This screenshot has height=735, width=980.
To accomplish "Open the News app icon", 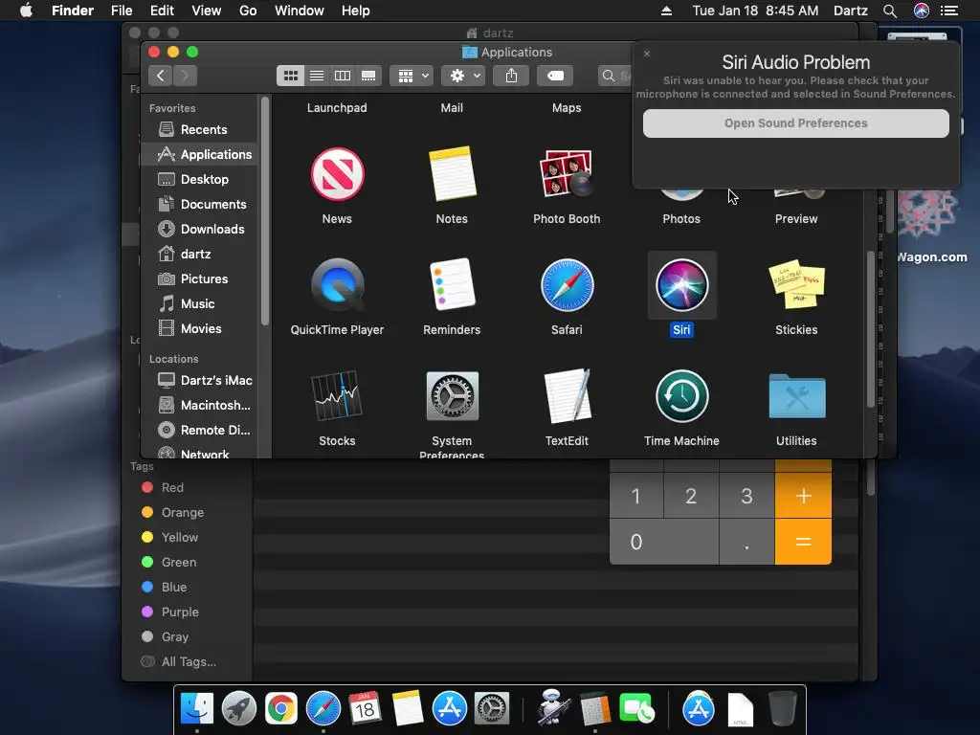I will pos(338,174).
